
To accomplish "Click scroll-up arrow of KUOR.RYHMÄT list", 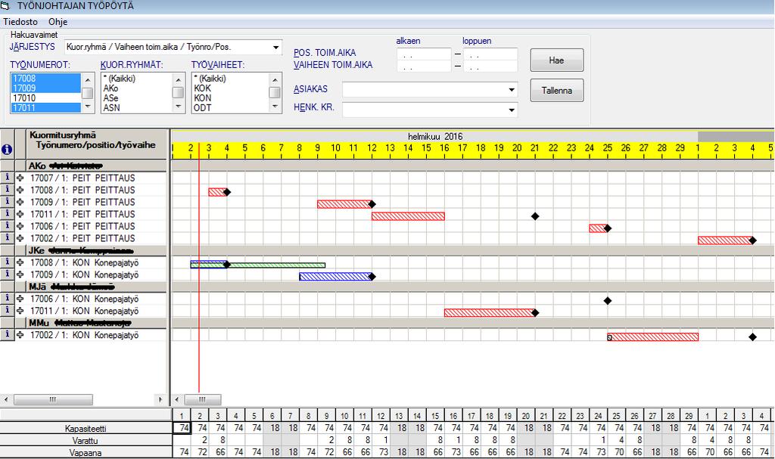I will point(178,79).
